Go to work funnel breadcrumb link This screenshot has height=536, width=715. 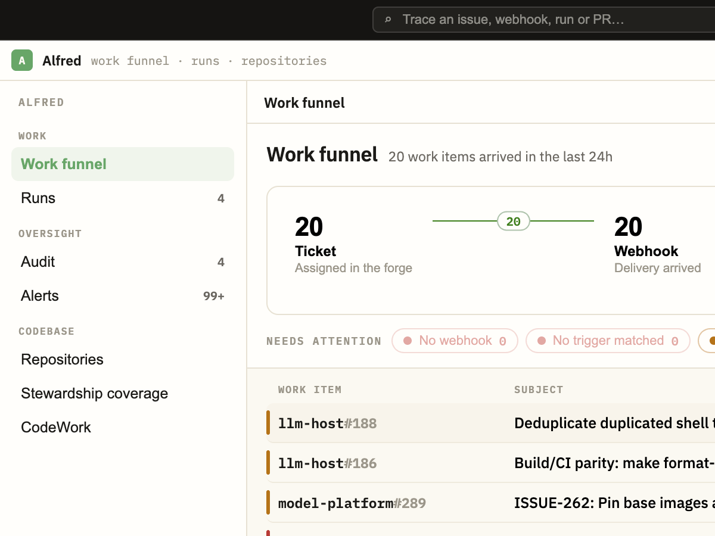[x=130, y=61]
